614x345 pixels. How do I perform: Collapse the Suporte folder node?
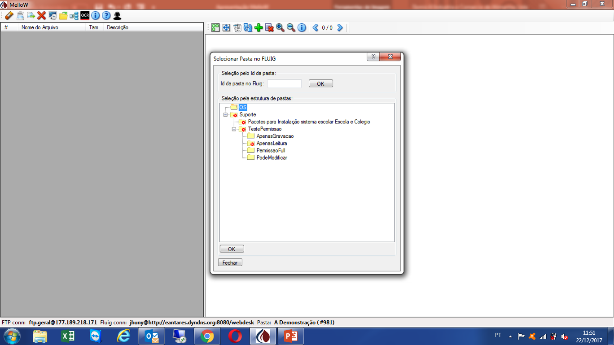pyautogui.click(x=225, y=115)
